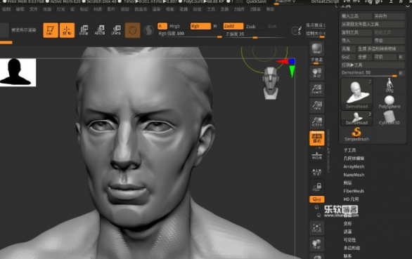Click the orange Edit mode button
This screenshot has height=259, width=412.
point(51,30)
